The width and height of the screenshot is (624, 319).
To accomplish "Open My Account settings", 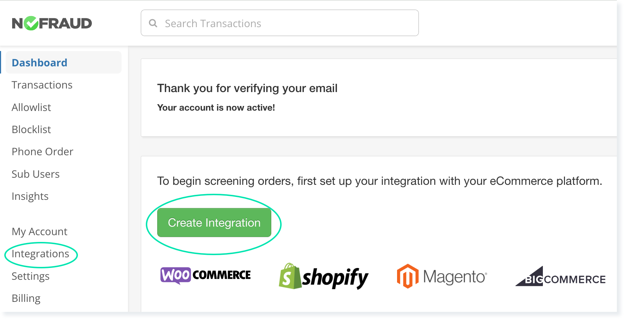I will 39,231.
